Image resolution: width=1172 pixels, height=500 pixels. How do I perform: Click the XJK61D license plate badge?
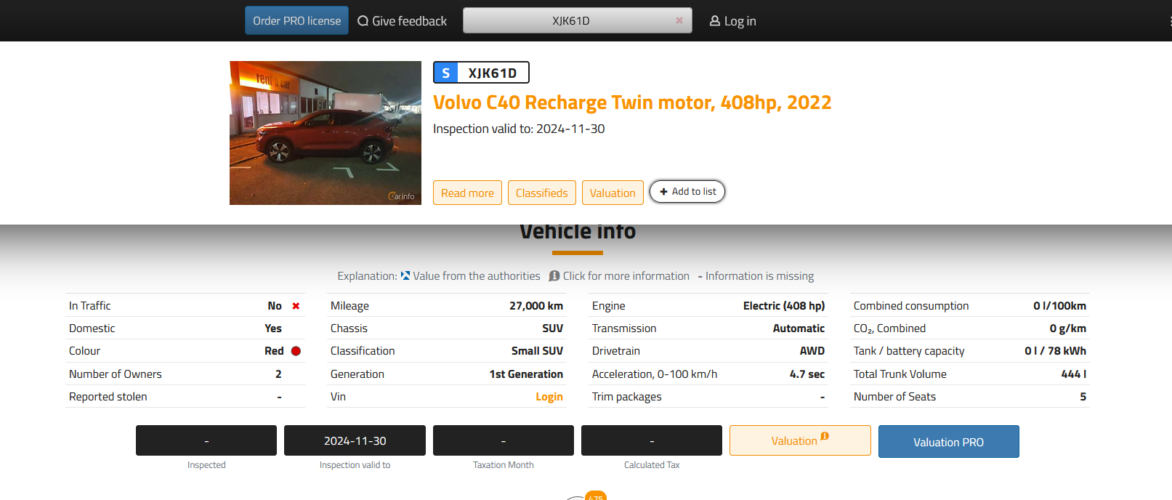click(481, 73)
